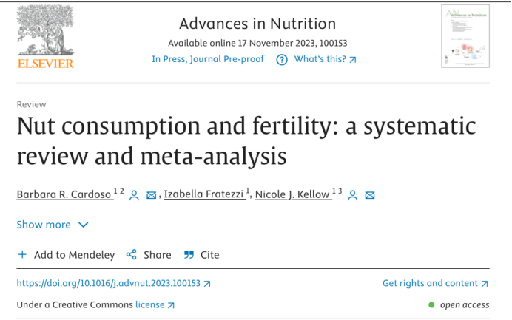Open the Creative Commons license link
The image size is (512, 320).
155,304
